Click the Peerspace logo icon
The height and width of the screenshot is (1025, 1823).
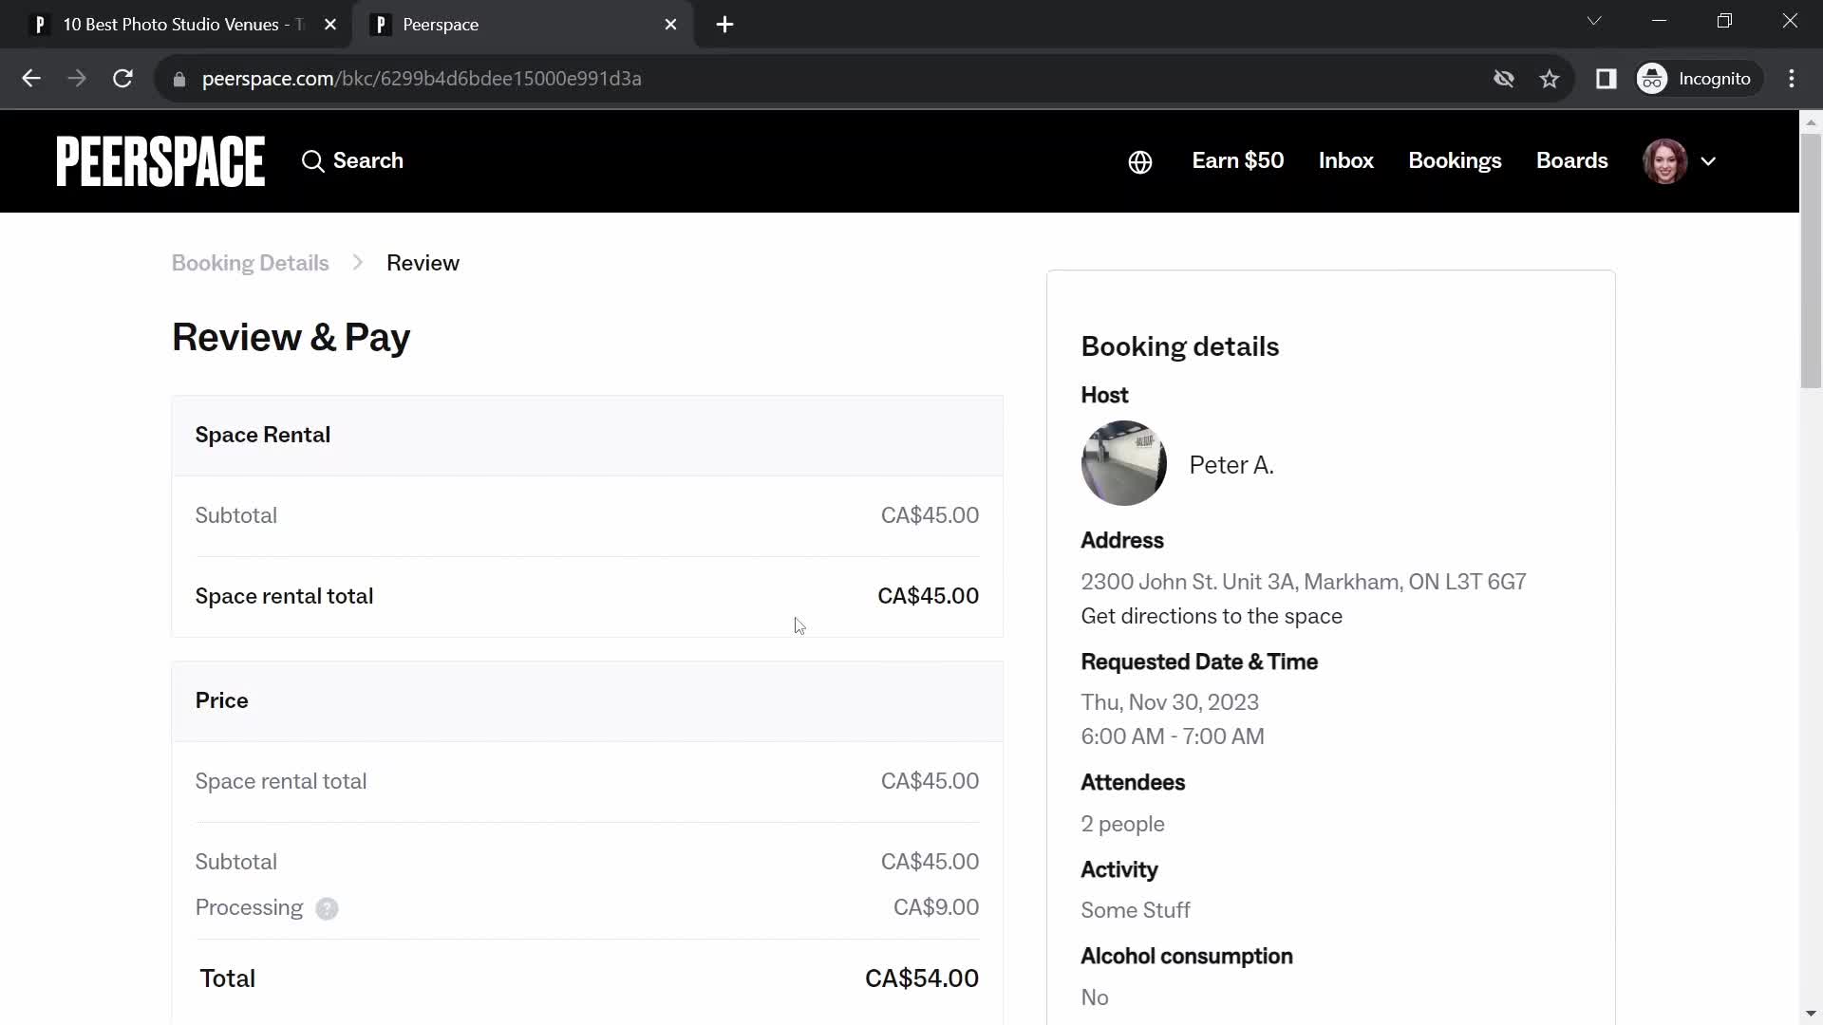click(160, 160)
